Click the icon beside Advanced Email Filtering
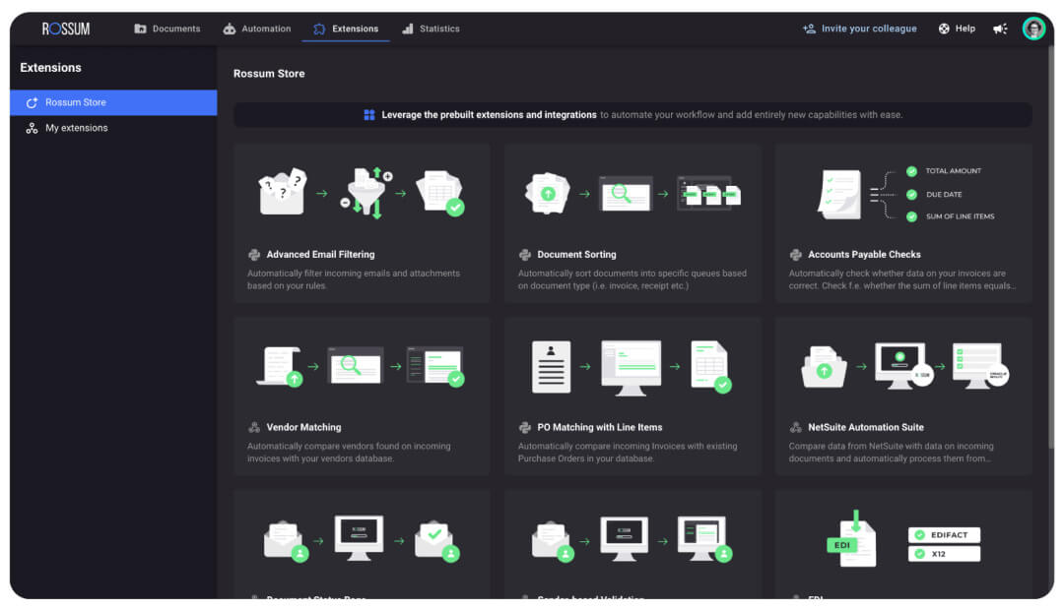Screen dimensions: 1064x611 pos(254,255)
